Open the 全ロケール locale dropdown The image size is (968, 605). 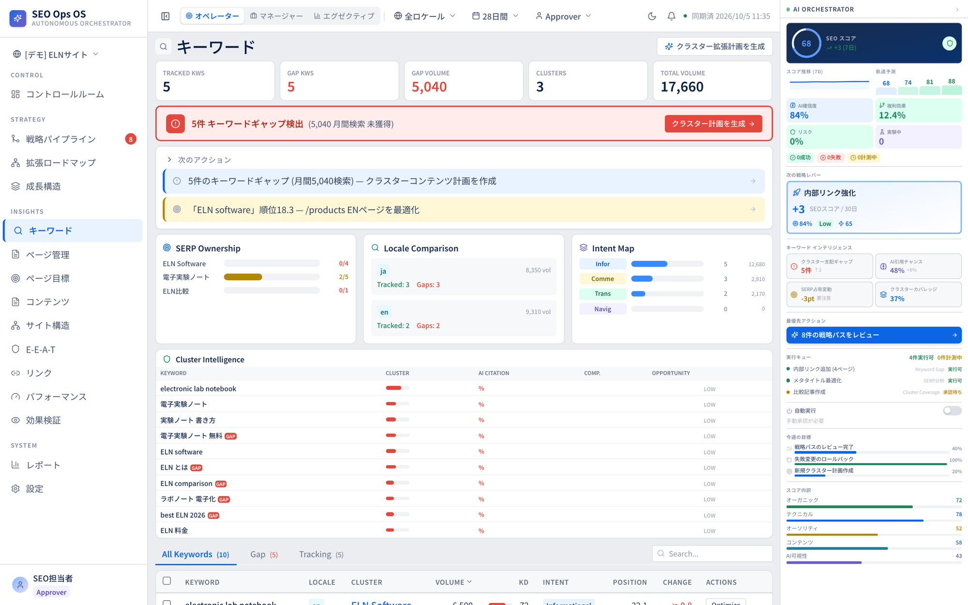point(424,16)
